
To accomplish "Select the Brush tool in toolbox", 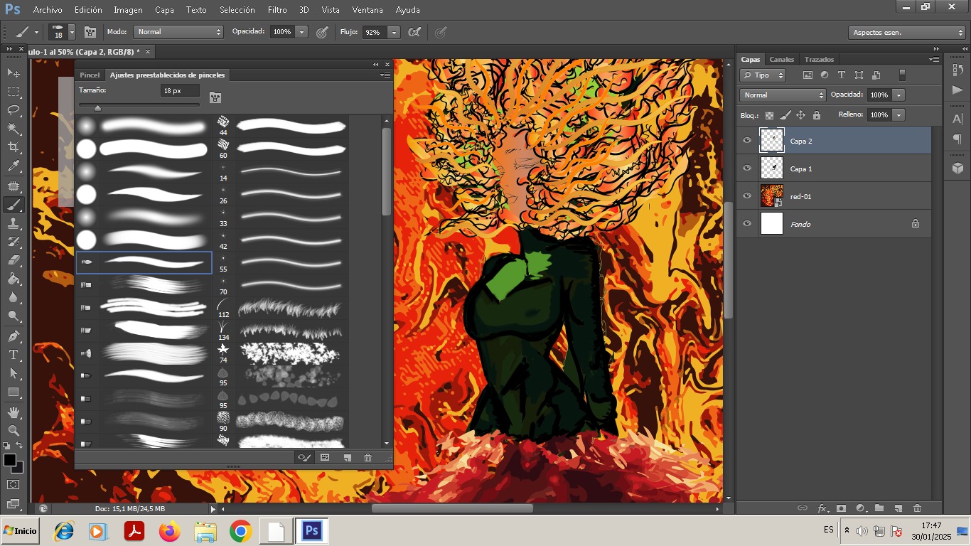I will coord(14,205).
